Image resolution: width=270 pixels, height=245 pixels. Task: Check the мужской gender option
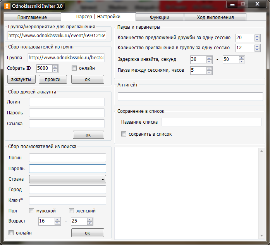[32, 211]
